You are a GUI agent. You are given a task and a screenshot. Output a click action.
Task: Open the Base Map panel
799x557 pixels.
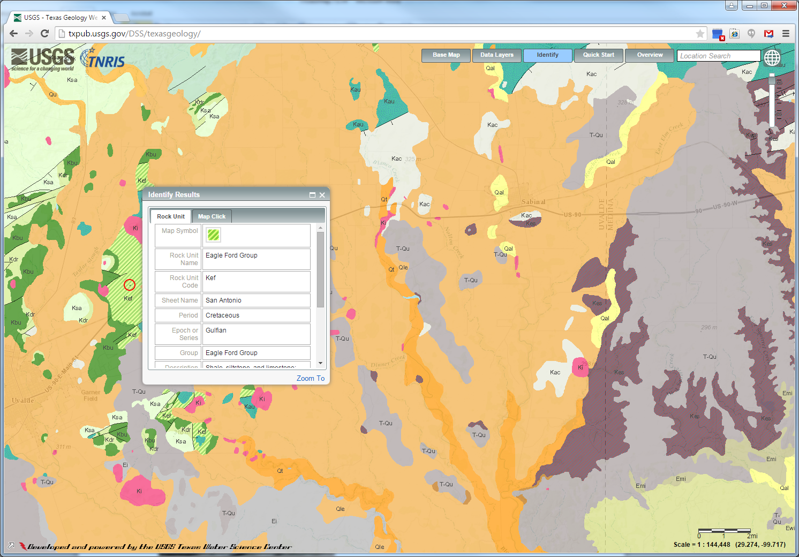[446, 55]
